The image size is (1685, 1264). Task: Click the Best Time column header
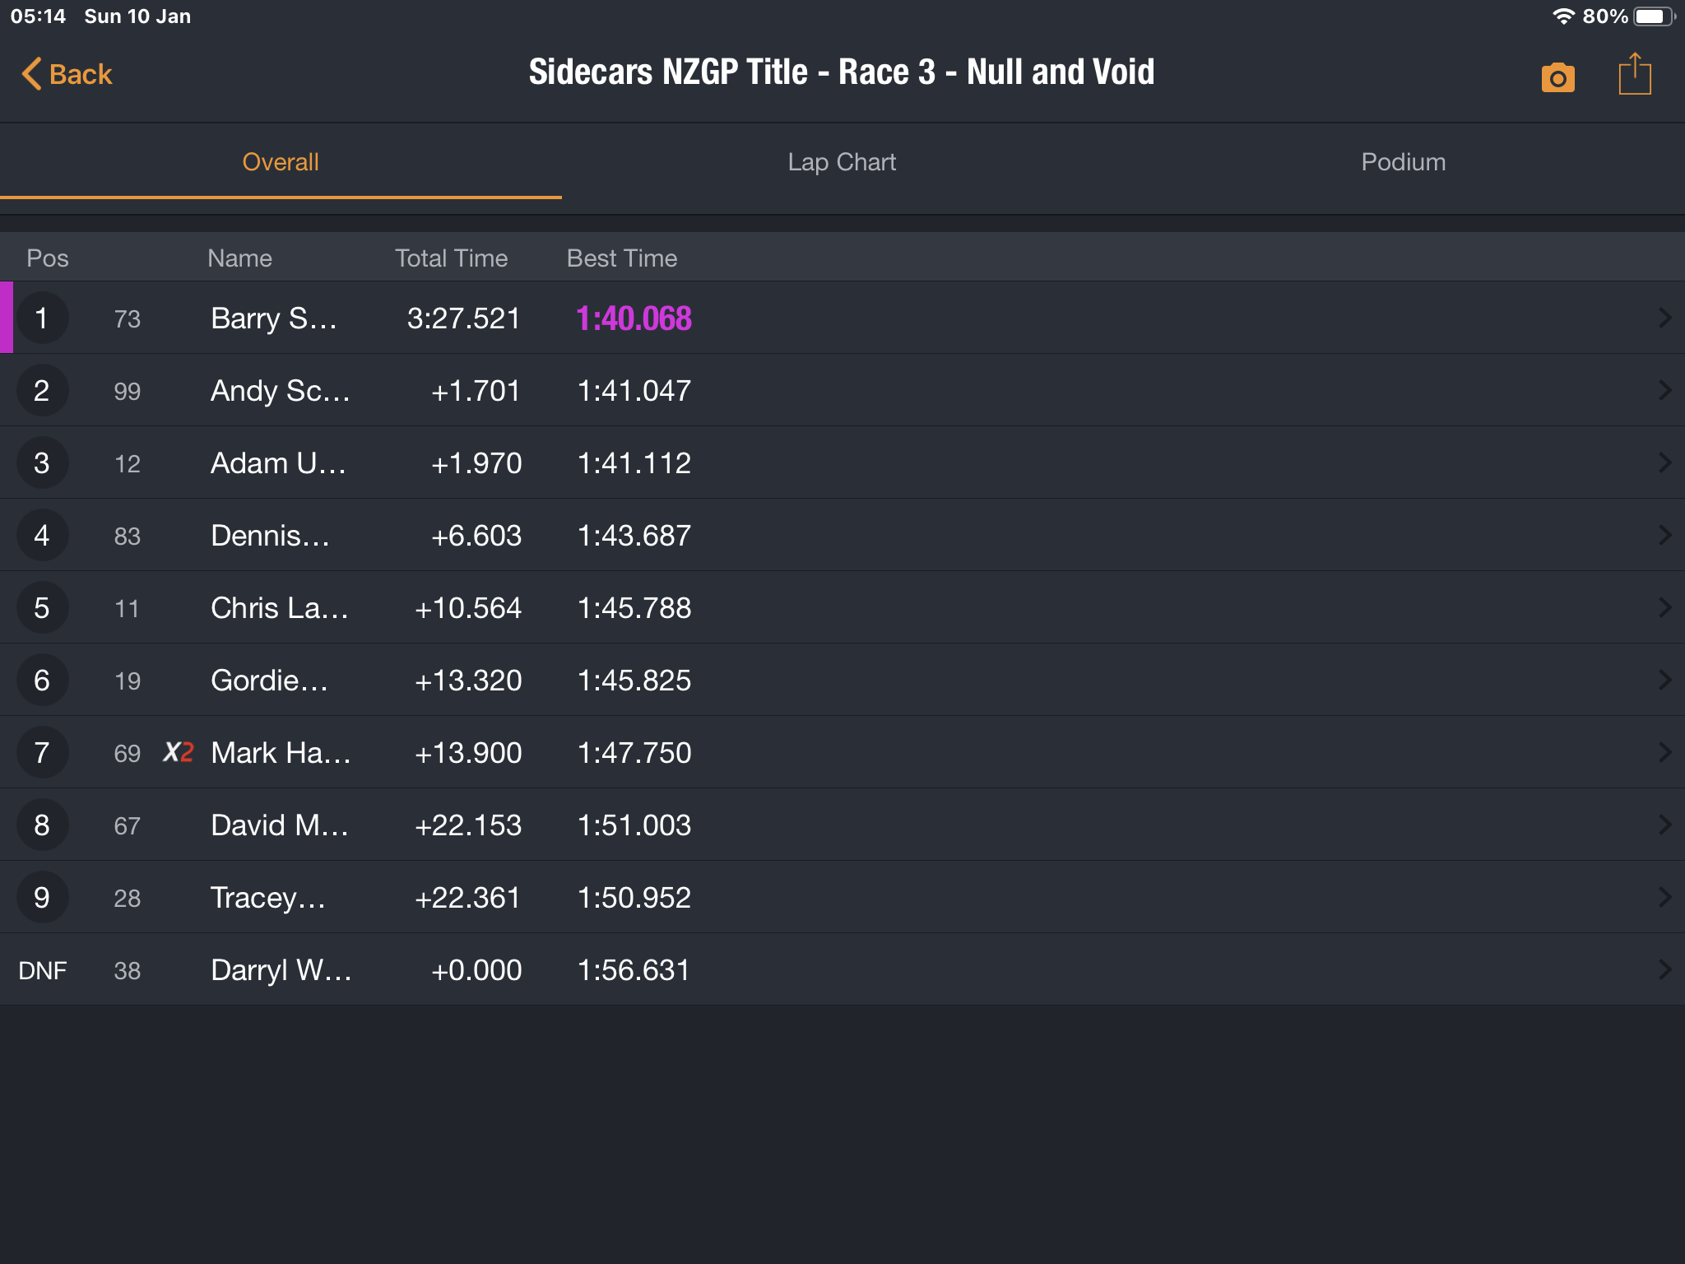pyautogui.click(x=622, y=258)
